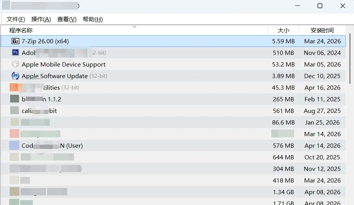Sort by 大小 column header
This screenshot has width=354, height=205.
(x=283, y=30)
